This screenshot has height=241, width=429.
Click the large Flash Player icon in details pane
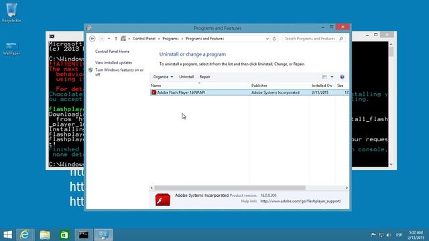[x=163, y=199]
